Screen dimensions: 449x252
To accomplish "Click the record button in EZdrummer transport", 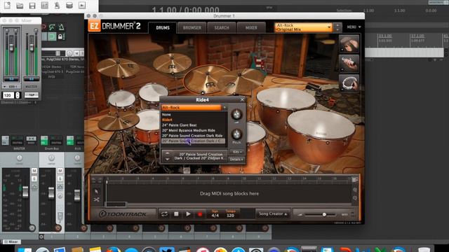I will pyautogui.click(x=200, y=214).
